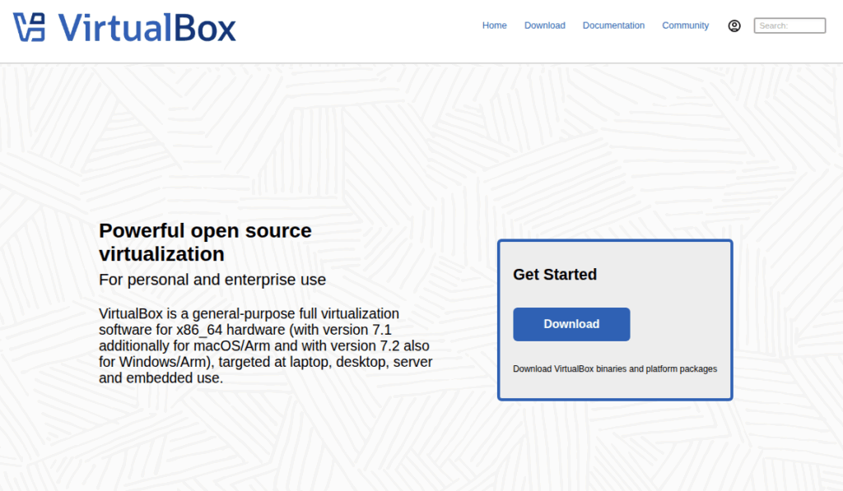Open the Download nav item
843x491 pixels.
coord(544,25)
